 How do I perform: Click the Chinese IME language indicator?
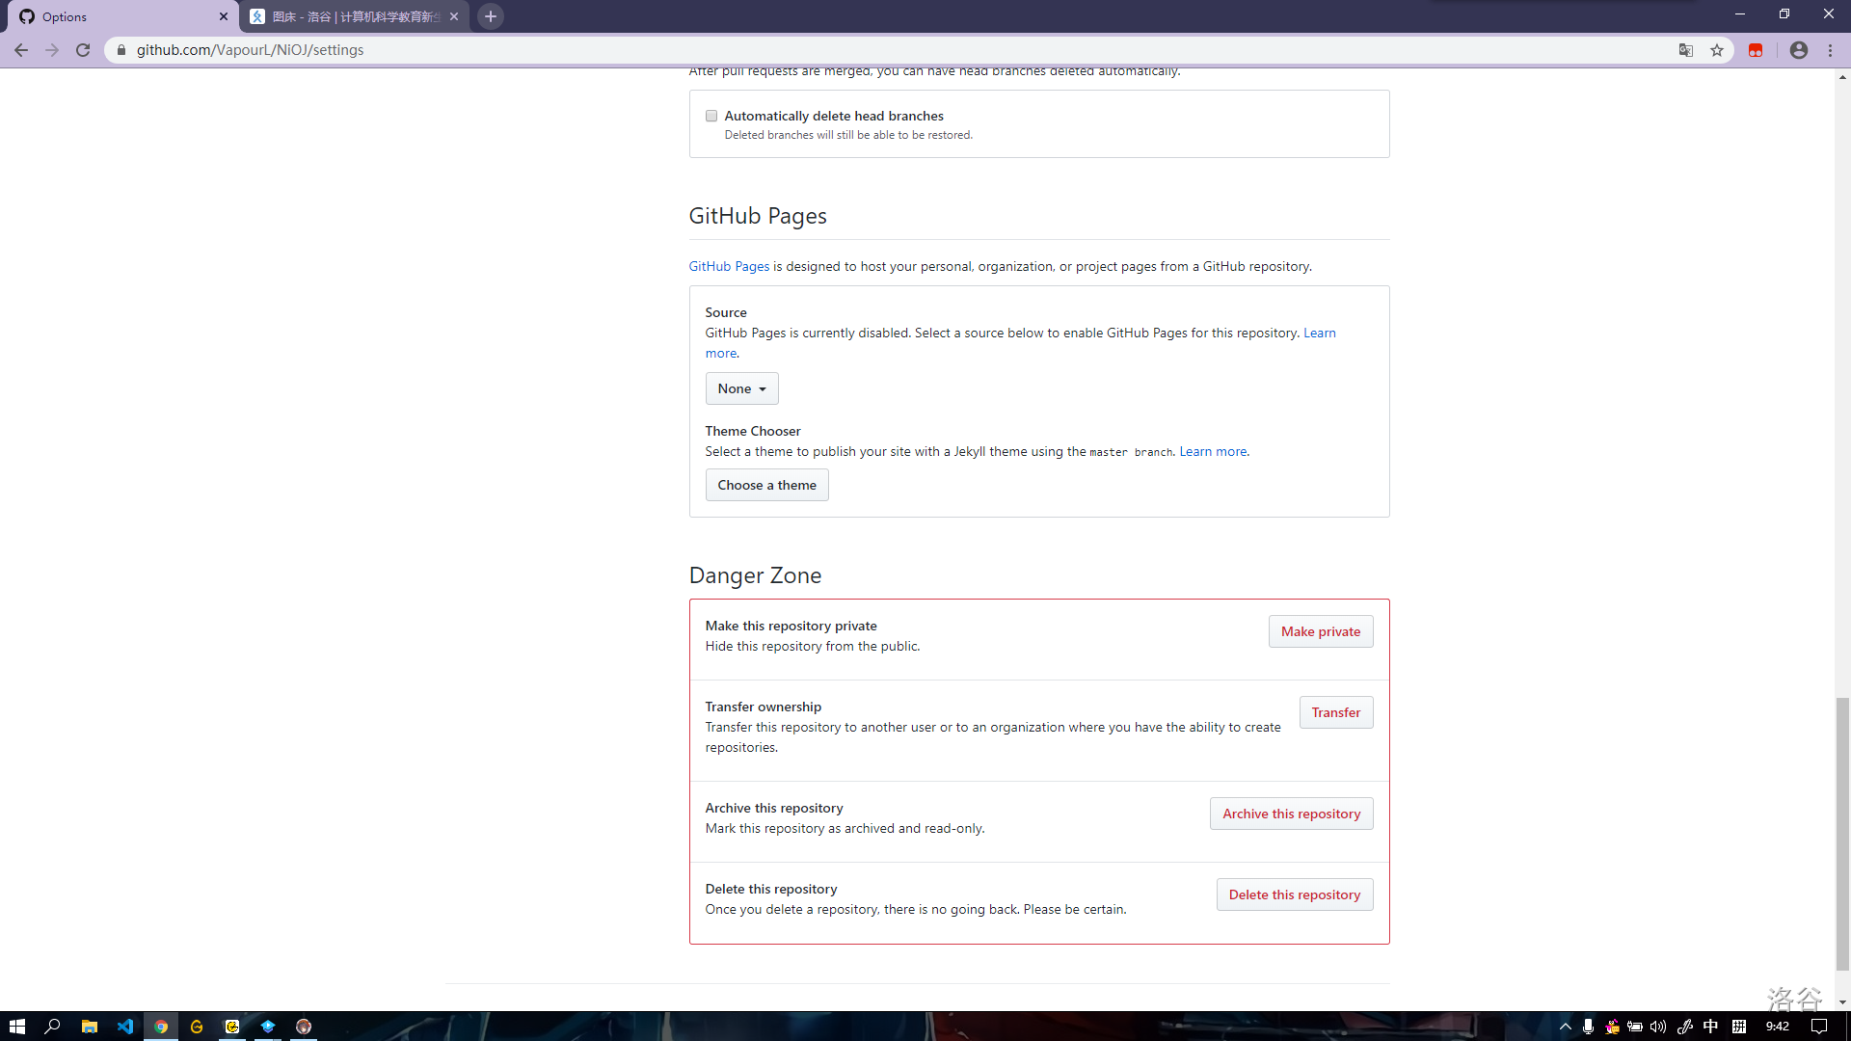click(x=1711, y=1027)
